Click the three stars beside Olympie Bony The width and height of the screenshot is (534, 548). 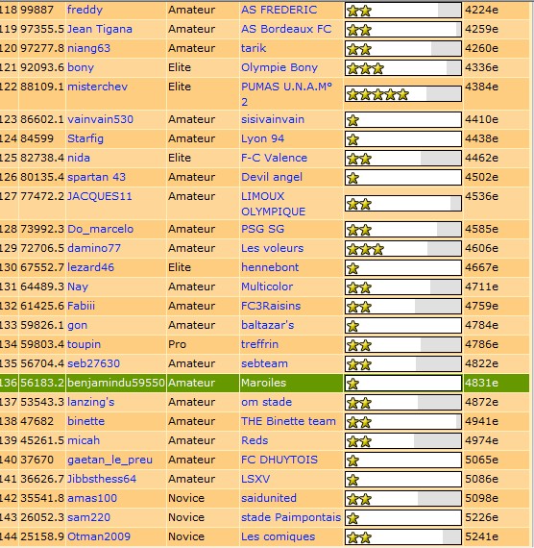(366, 68)
